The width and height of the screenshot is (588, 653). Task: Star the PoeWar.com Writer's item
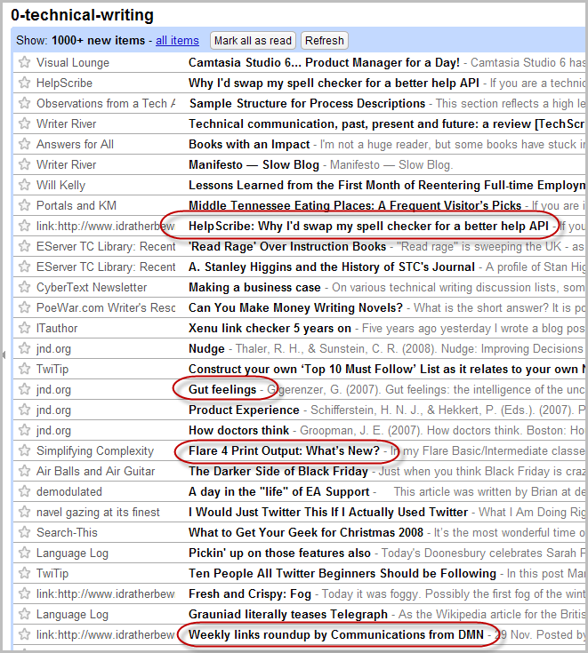pos(25,307)
